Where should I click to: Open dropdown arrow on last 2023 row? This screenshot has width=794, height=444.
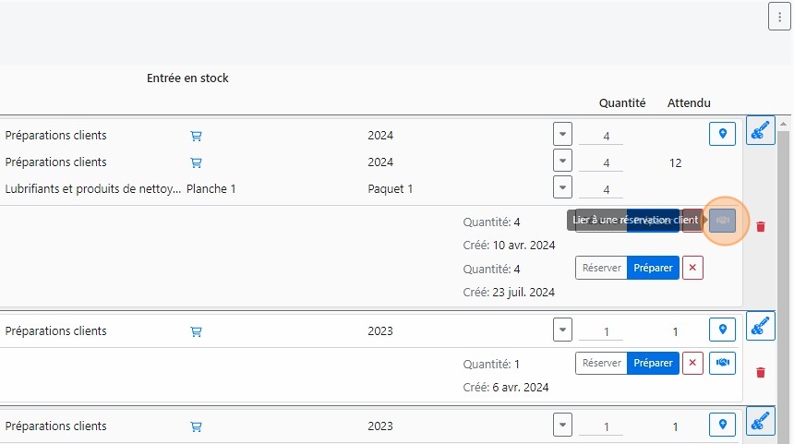(562, 426)
